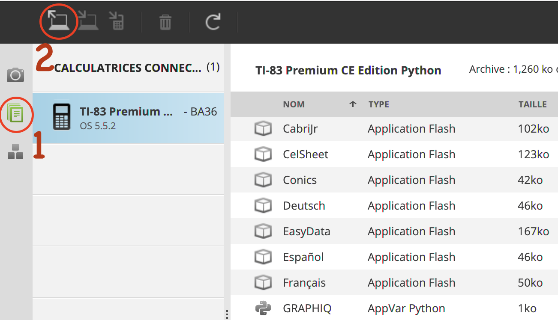Click the EasyData app cube icon
Image resolution: width=558 pixels, height=320 pixels.
(x=263, y=231)
